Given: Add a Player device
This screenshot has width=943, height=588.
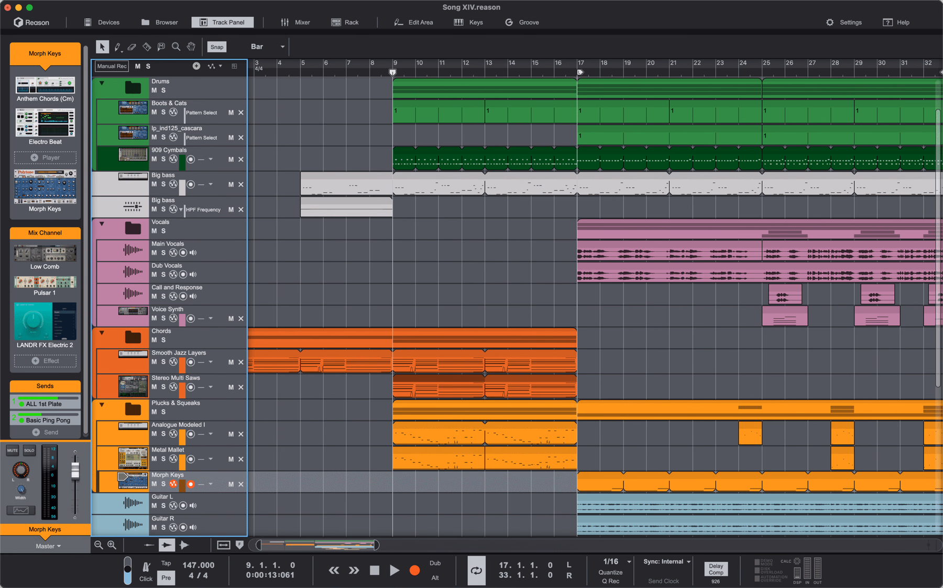Looking at the screenshot, I should pyautogui.click(x=45, y=157).
